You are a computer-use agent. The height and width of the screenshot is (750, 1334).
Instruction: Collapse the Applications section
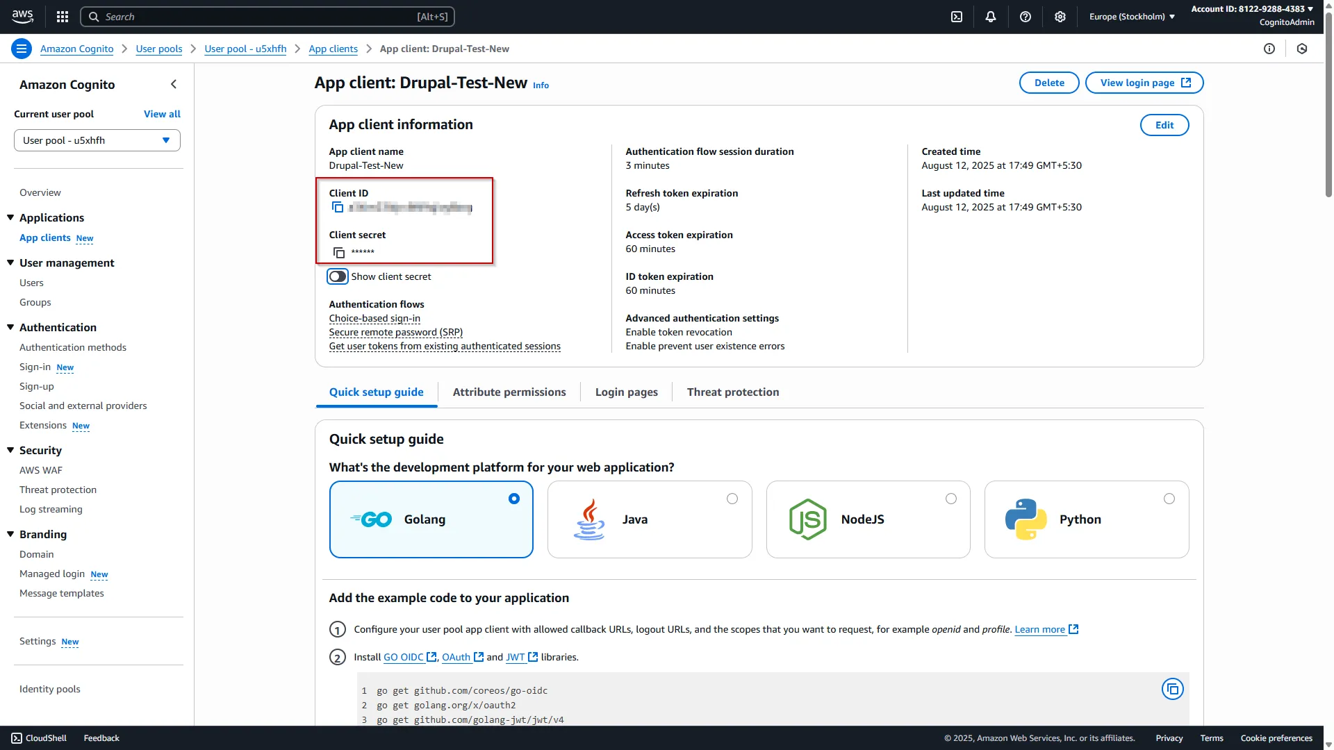(x=10, y=217)
